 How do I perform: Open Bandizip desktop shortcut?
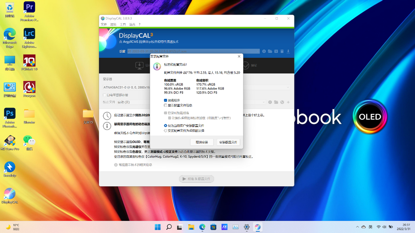click(10, 169)
